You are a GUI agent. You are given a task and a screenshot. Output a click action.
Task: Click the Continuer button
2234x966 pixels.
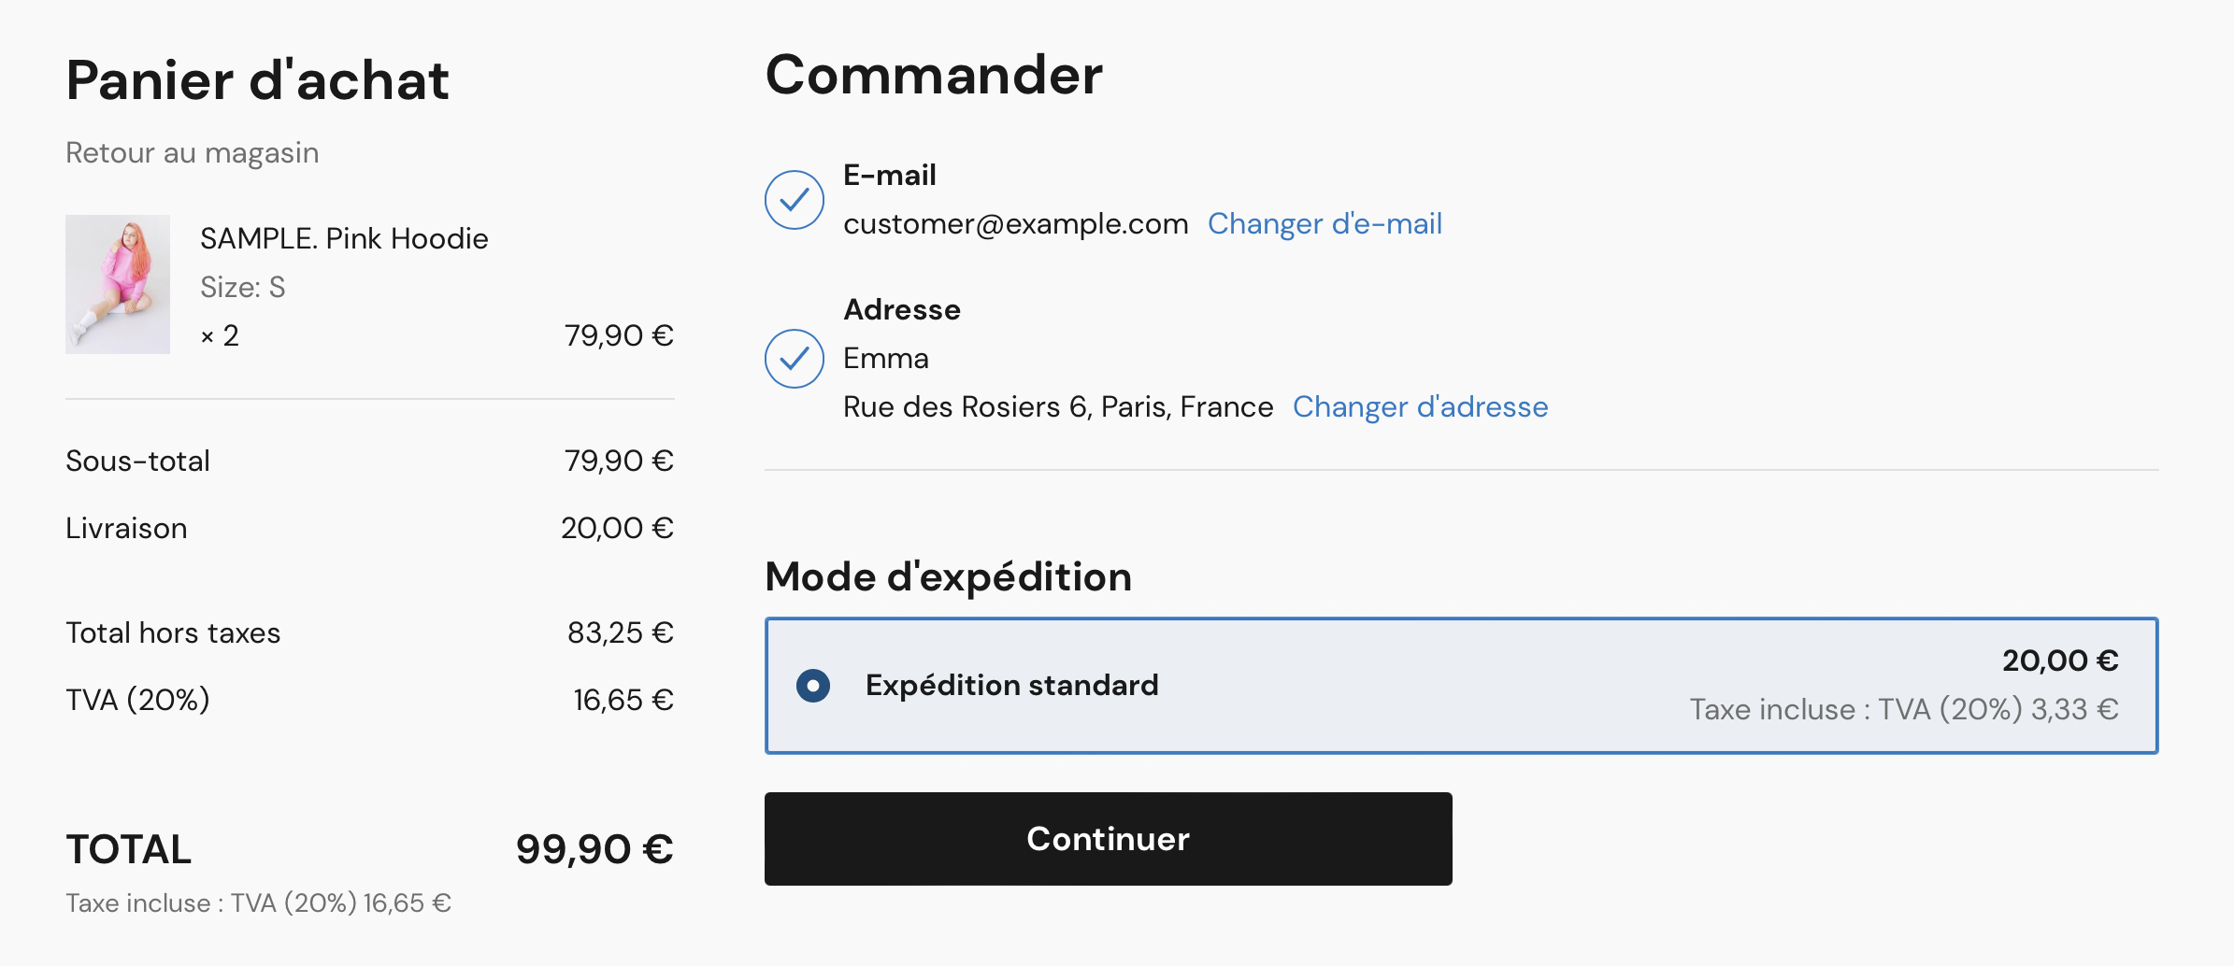click(1108, 838)
